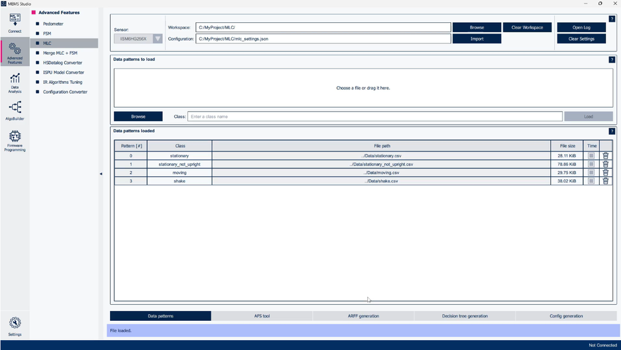Toggle Time checkbox for moving row
Image resolution: width=621 pixels, height=350 pixels.
[x=591, y=173]
